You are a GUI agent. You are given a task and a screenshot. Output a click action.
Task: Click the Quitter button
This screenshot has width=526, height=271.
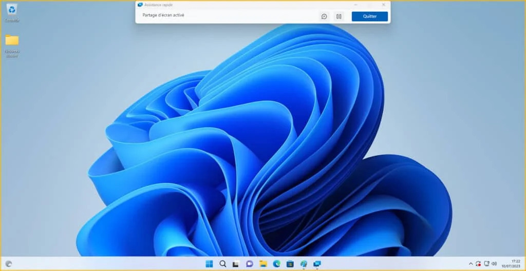point(370,16)
